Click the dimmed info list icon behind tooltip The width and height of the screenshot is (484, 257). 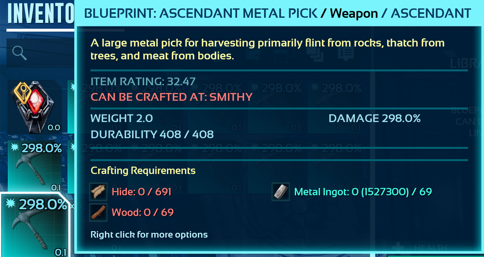[x=346, y=54]
